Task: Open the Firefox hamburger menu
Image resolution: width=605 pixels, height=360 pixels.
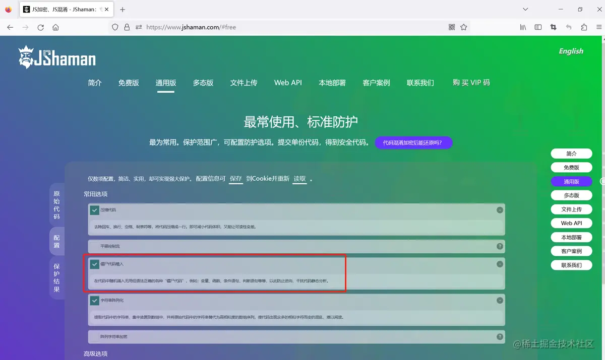Action: 598,27
